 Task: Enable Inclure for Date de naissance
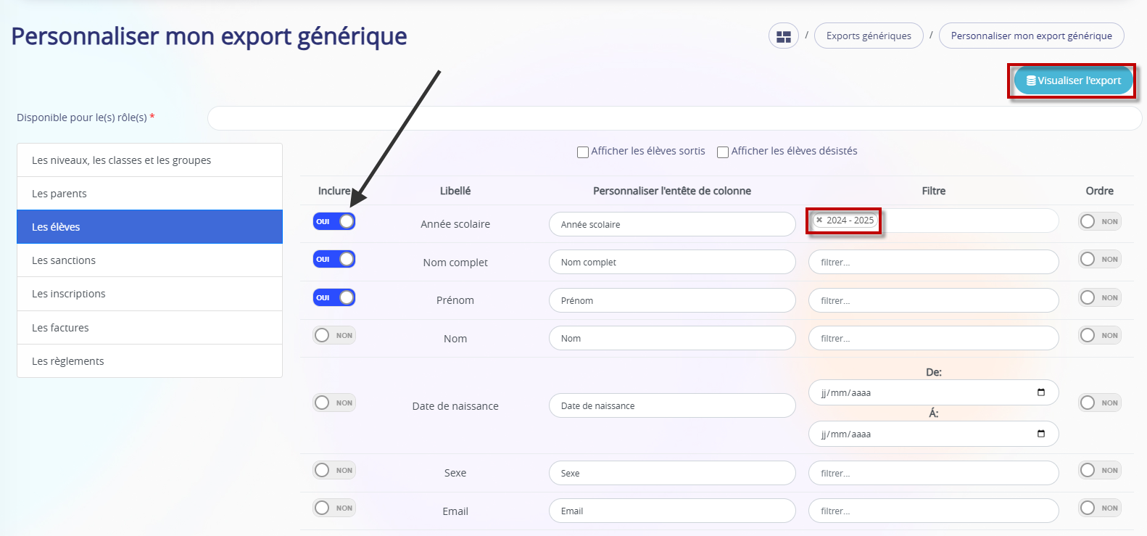(x=334, y=403)
